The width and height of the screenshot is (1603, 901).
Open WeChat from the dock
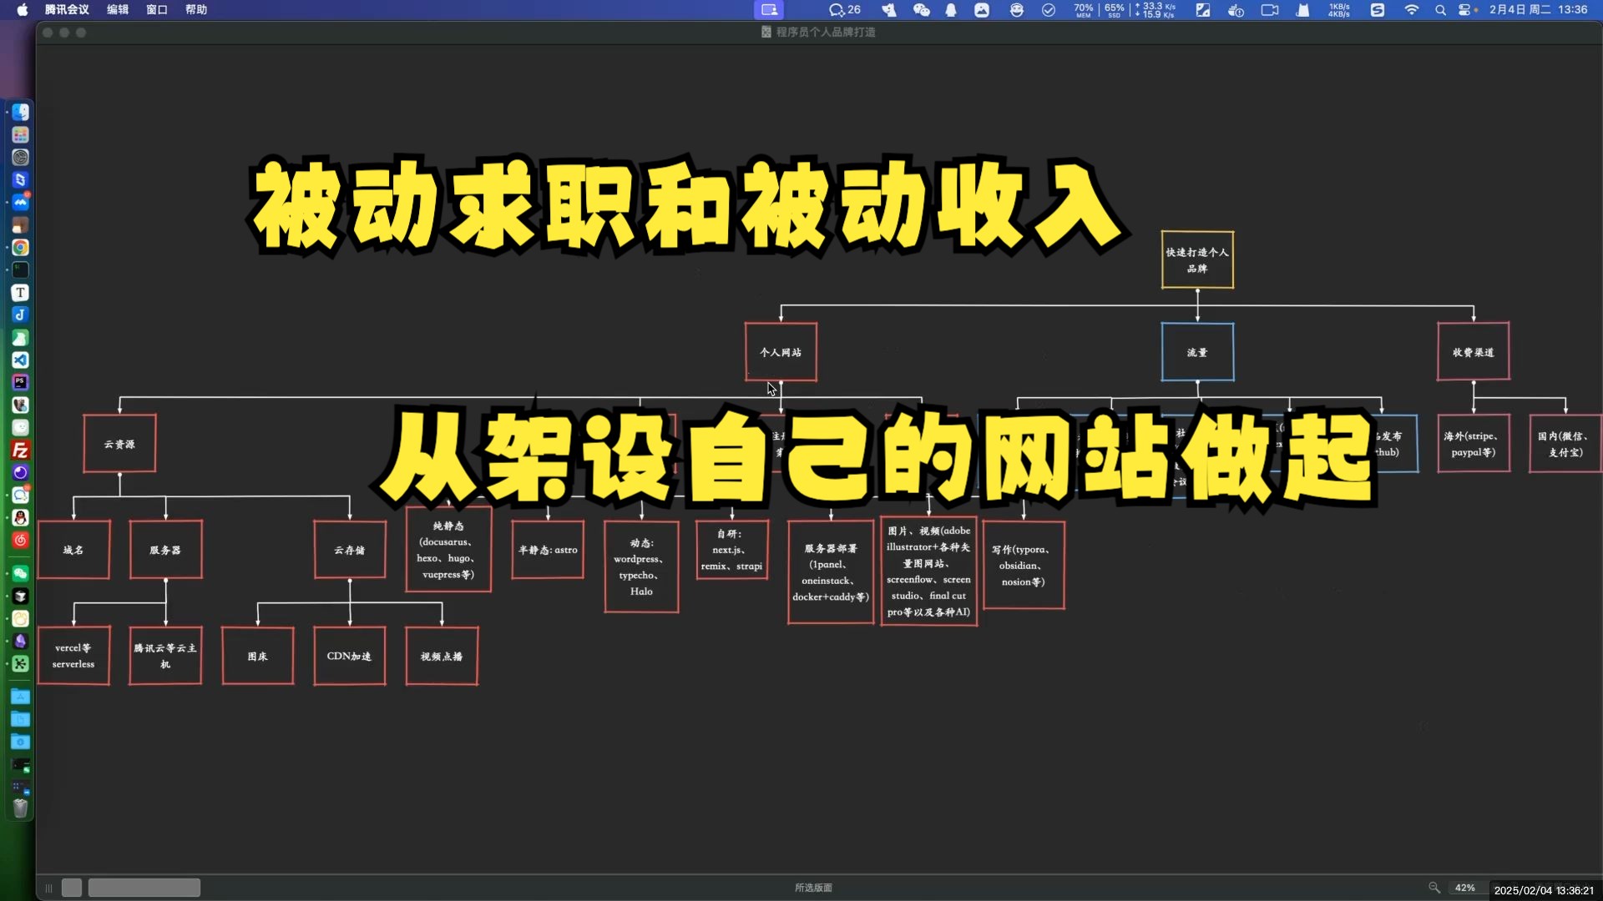21,573
